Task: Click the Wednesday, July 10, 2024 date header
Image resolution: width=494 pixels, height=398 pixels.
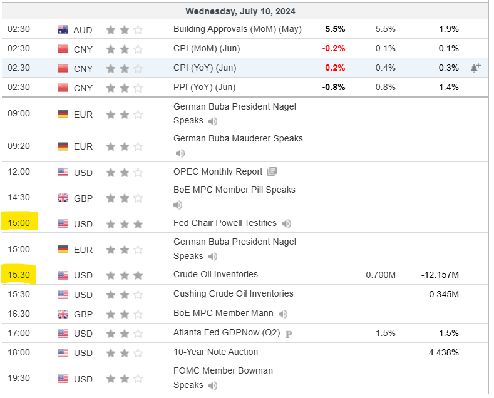Action: [240, 11]
